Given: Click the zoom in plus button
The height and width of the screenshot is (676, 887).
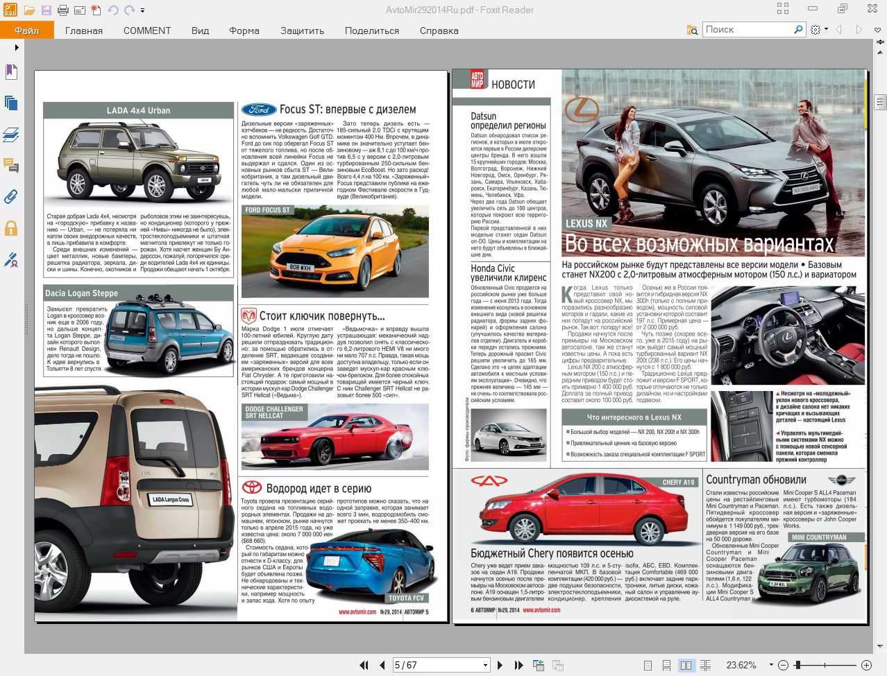Looking at the screenshot, I should 866,665.
